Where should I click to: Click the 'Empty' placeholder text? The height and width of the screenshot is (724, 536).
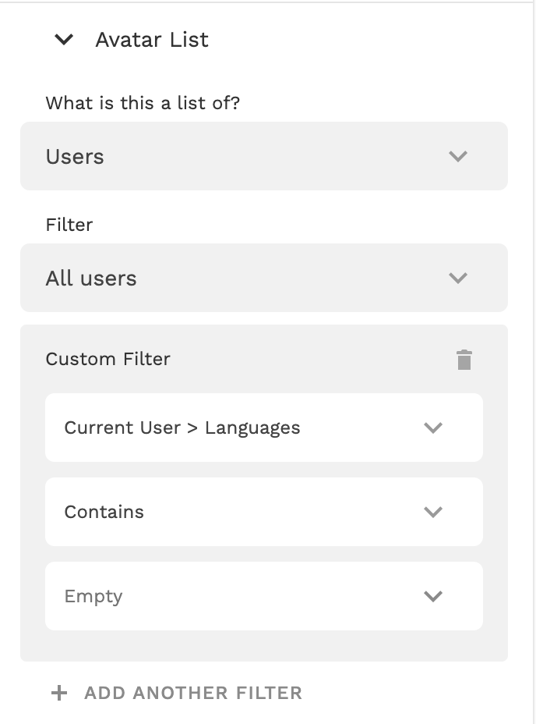click(93, 596)
